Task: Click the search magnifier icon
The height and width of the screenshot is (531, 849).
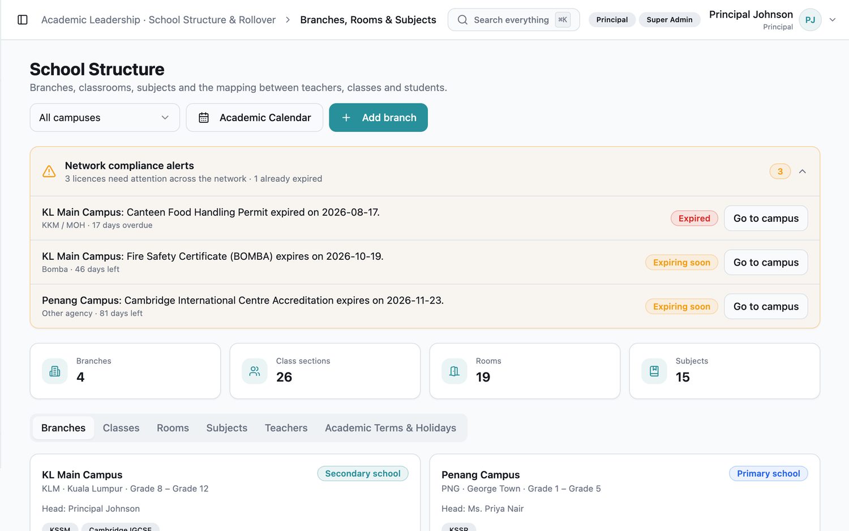Action: pyautogui.click(x=462, y=20)
